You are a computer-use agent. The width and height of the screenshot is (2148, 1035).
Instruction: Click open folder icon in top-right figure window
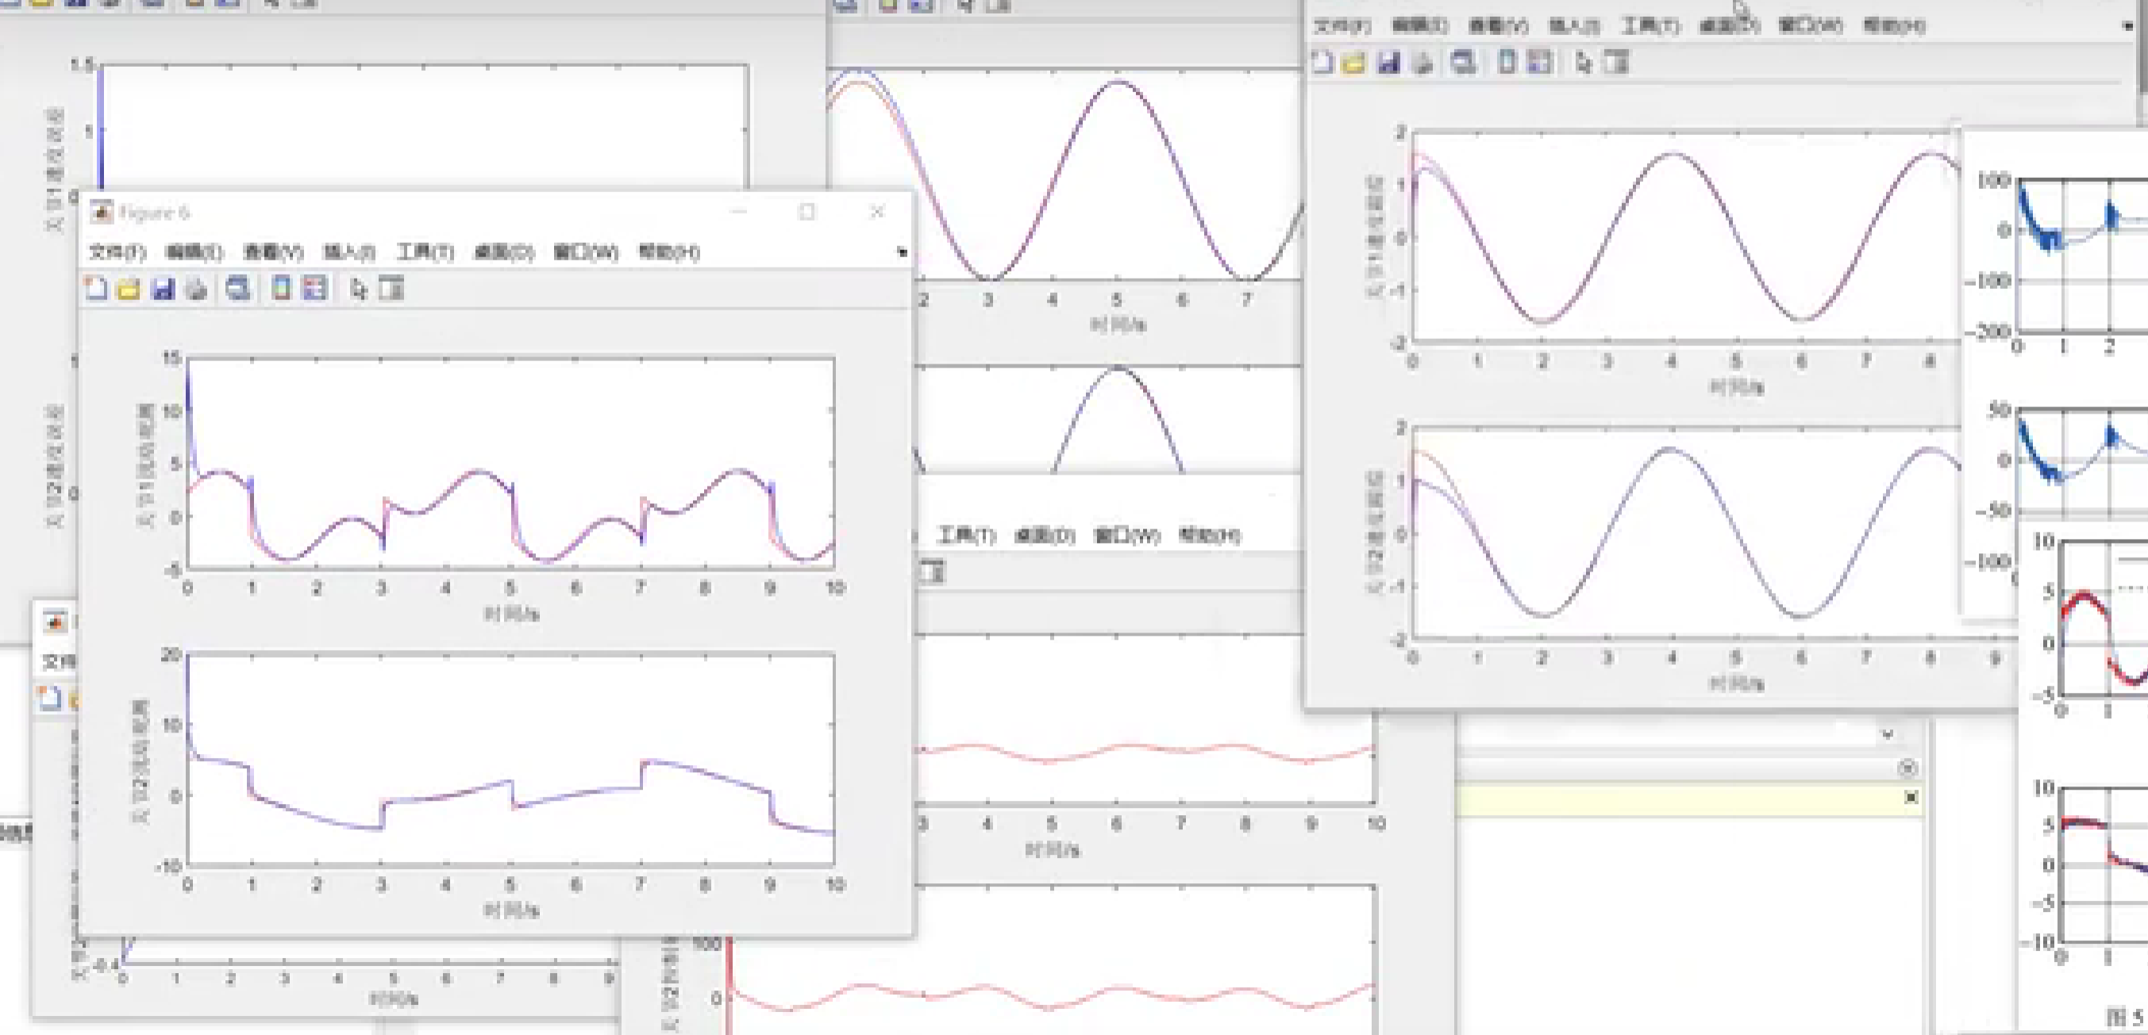pos(1354,63)
